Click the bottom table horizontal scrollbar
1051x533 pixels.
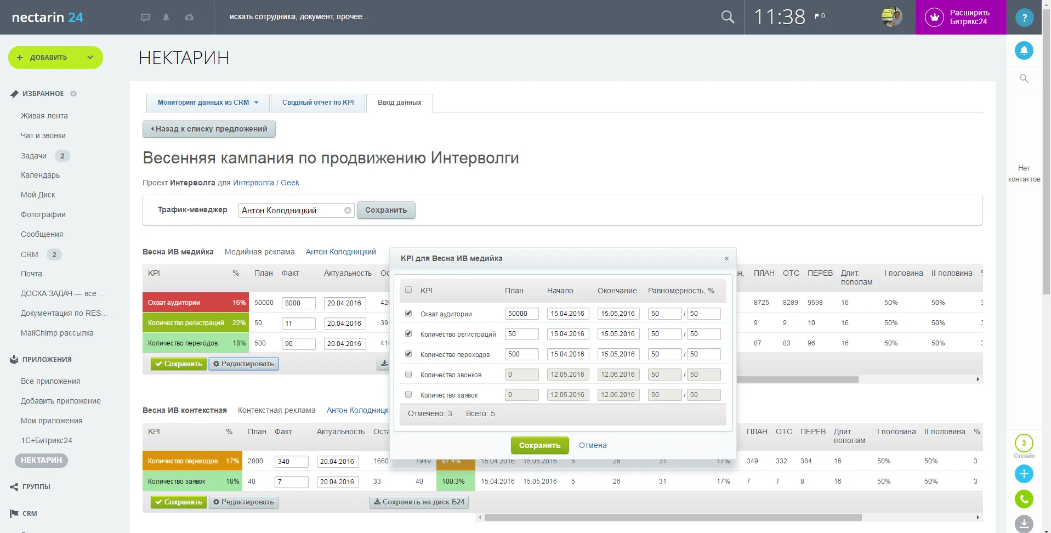tap(673, 517)
